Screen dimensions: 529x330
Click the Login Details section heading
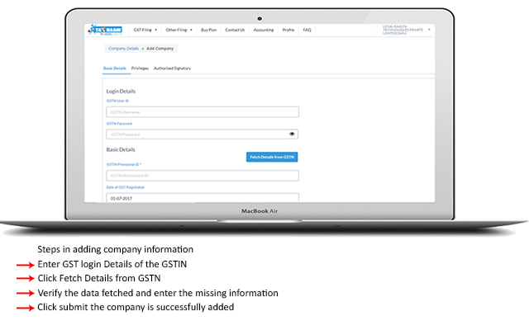(121, 92)
